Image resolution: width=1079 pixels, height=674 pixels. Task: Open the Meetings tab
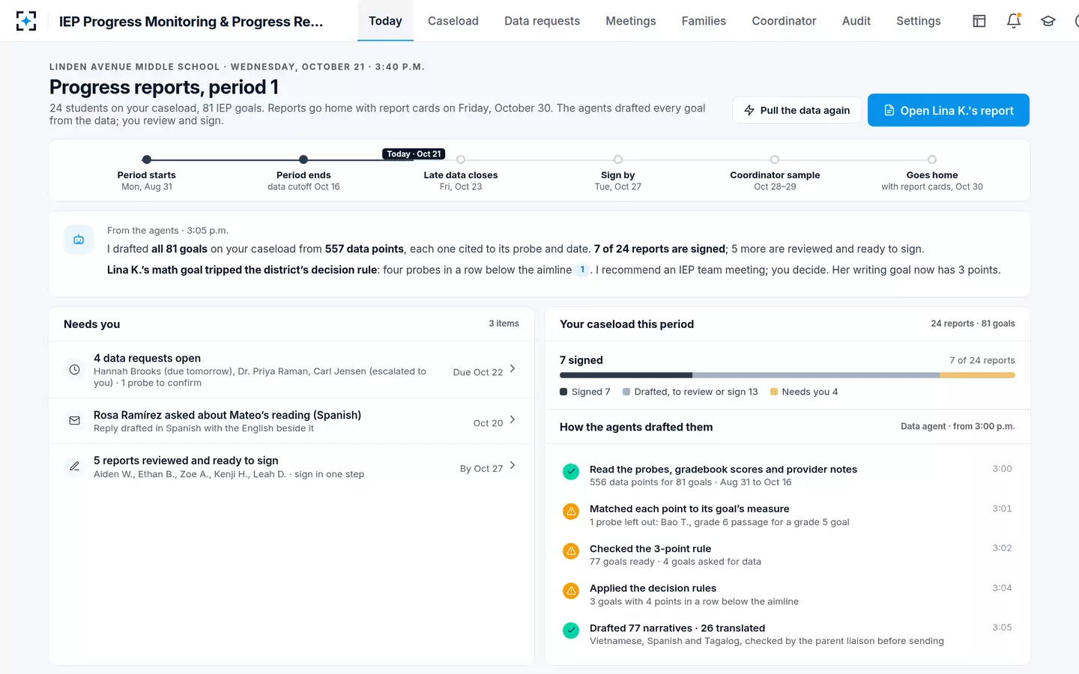click(x=631, y=21)
